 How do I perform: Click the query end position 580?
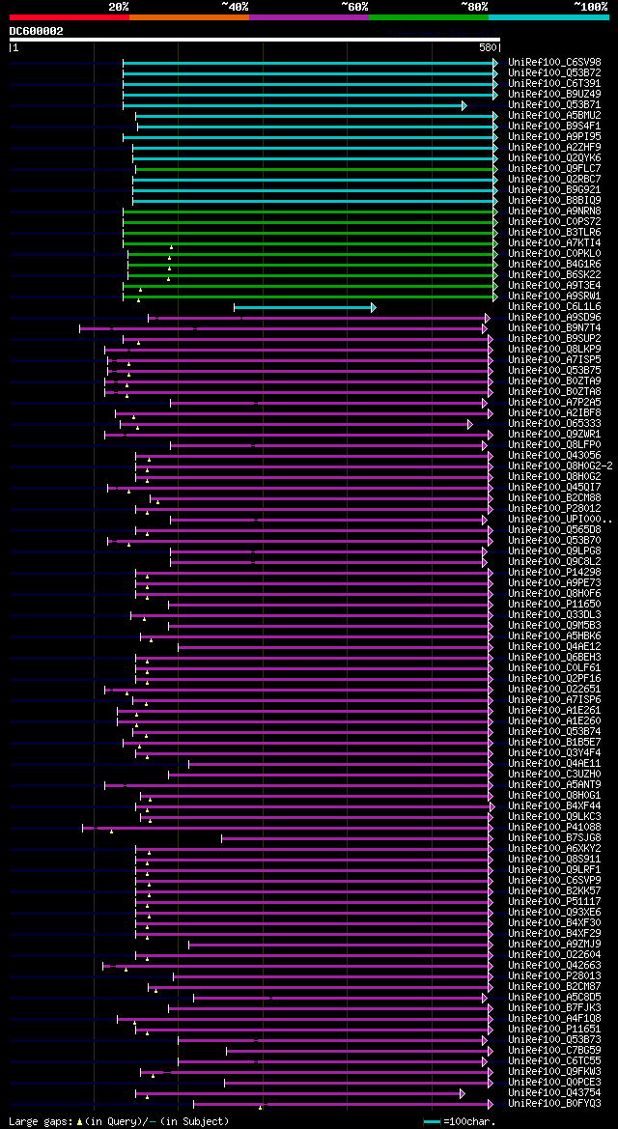(x=490, y=47)
